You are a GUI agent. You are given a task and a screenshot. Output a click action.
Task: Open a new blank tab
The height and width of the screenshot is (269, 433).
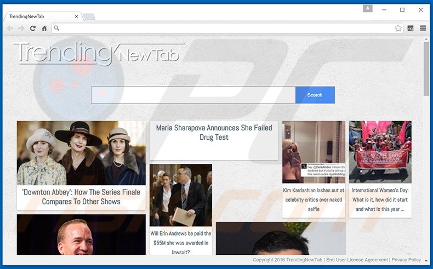[x=89, y=17]
